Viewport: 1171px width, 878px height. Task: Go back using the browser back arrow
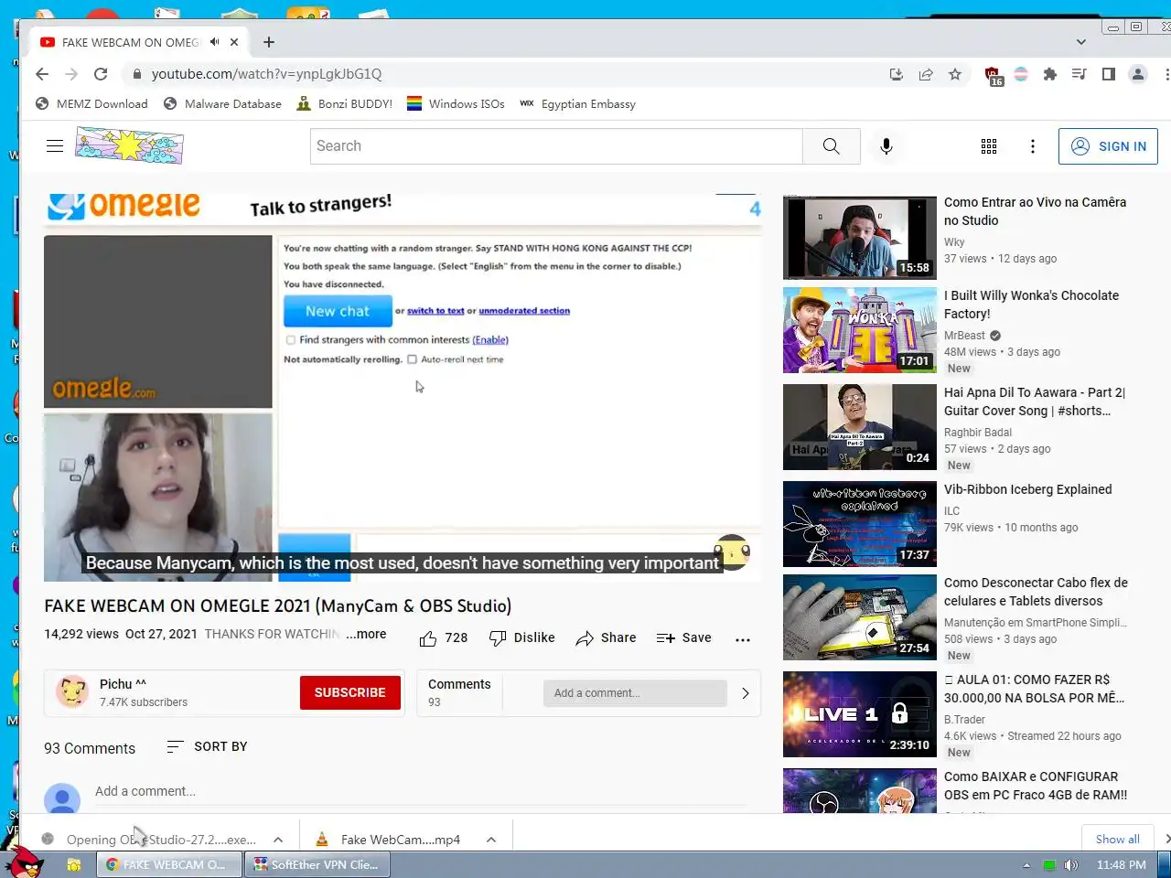pos(42,74)
